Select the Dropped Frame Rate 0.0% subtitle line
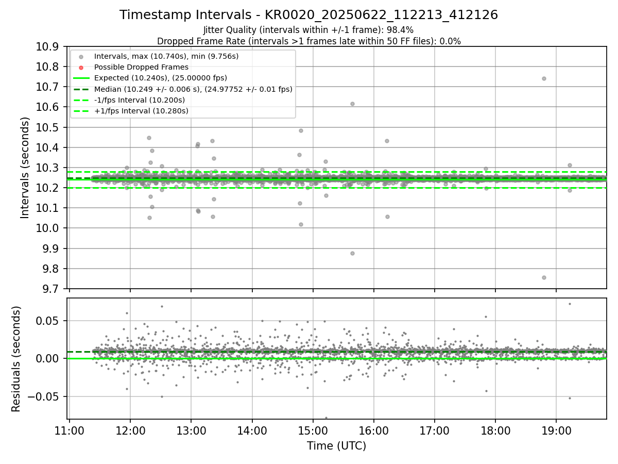Image resolution: width=618 pixels, height=464 pixels. 308,41
